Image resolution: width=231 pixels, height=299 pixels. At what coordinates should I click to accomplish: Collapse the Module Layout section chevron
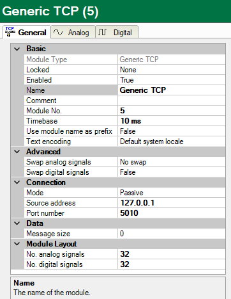(17, 244)
